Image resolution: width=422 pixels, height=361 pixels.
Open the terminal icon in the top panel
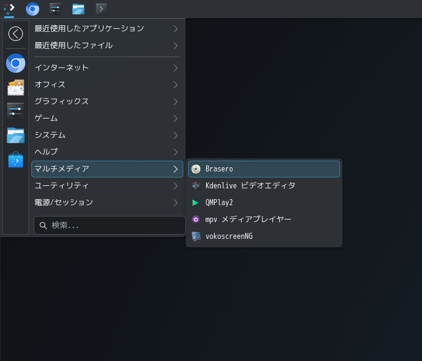[101, 8]
